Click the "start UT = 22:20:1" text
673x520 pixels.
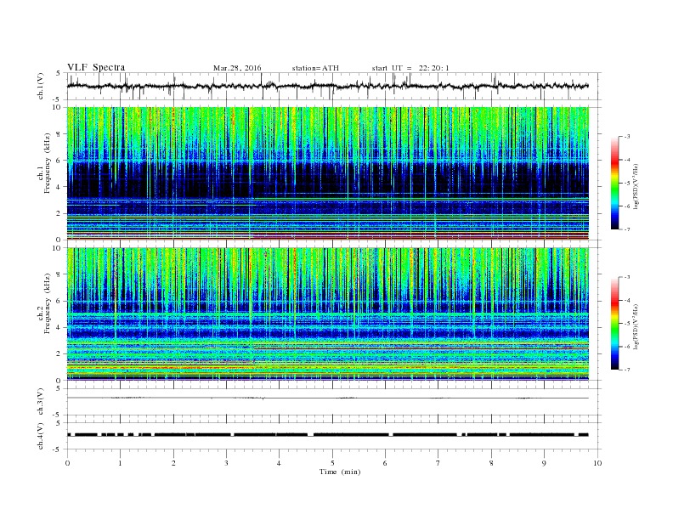[410, 68]
